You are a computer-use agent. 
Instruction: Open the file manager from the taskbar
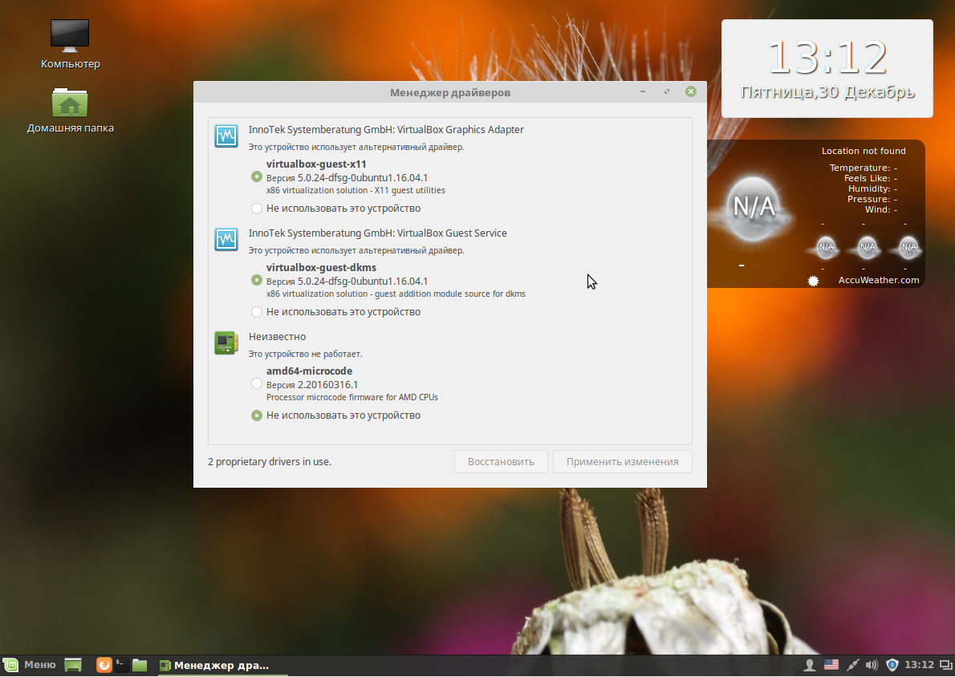click(x=138, y=665)
